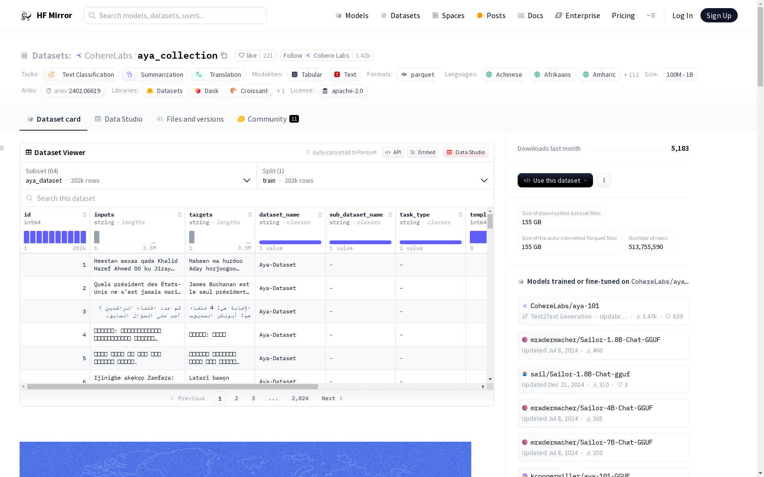Go to page 2 of the dataset
The image size is (764, 477).
coord(236,398)
